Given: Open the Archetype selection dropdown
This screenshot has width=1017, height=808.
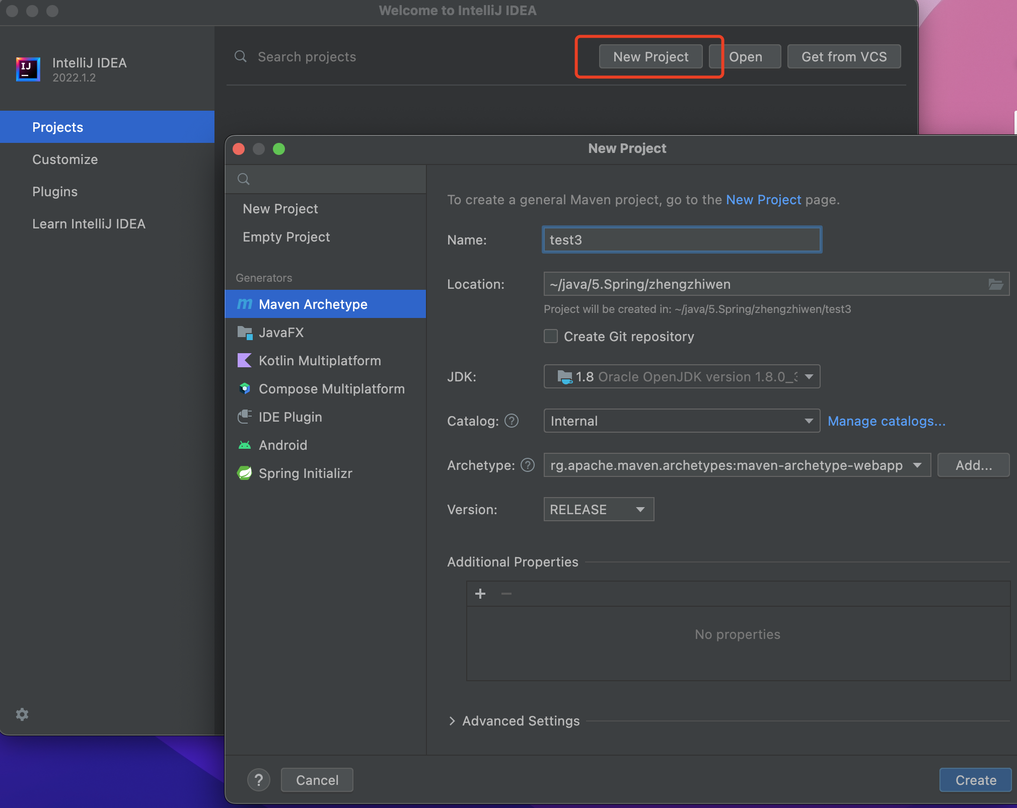Looking at the screenshot, I should point(737,465).
